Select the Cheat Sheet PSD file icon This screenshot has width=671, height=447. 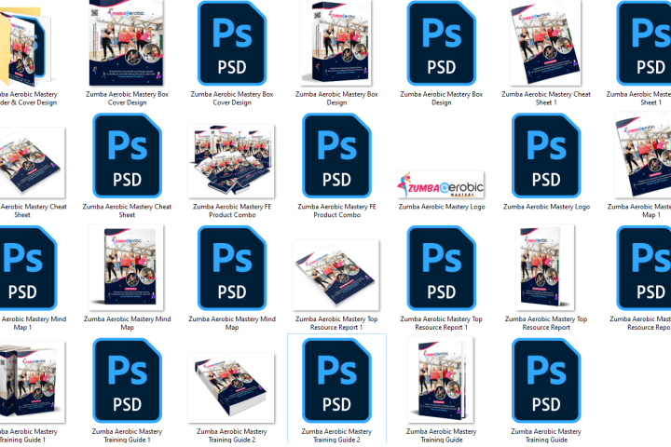click(127, 156)
